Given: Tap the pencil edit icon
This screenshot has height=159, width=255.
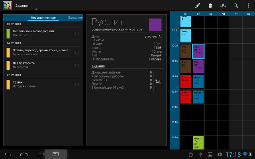Looking at the screenshot, I should 198,6.
